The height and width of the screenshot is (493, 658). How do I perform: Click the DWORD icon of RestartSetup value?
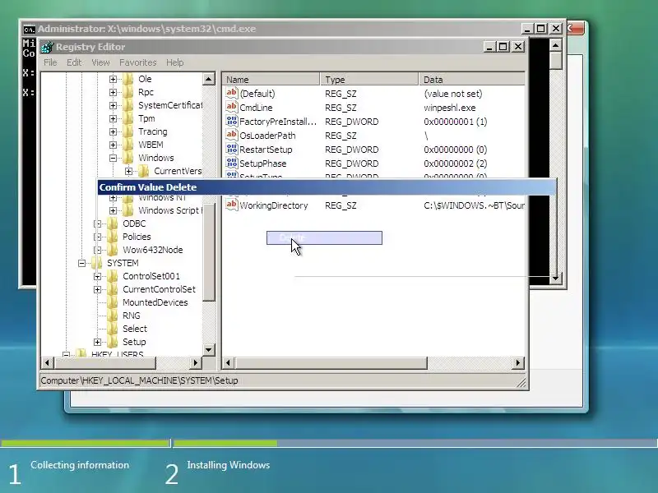pyautogui.click(x=232, y=150)
